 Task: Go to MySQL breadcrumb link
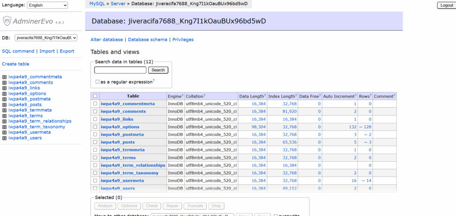point(98,4)
